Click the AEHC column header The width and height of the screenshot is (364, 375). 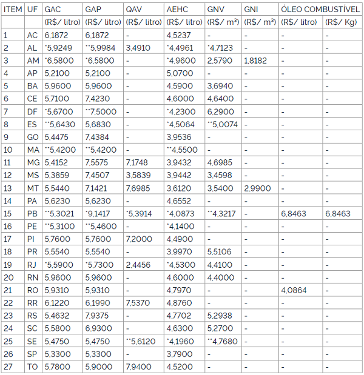[177, 10]
